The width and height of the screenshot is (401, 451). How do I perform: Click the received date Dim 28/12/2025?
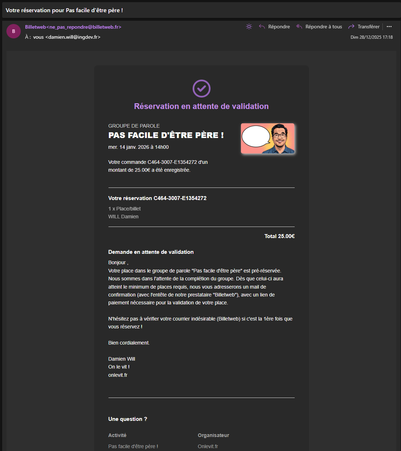[x=371, y=37]
